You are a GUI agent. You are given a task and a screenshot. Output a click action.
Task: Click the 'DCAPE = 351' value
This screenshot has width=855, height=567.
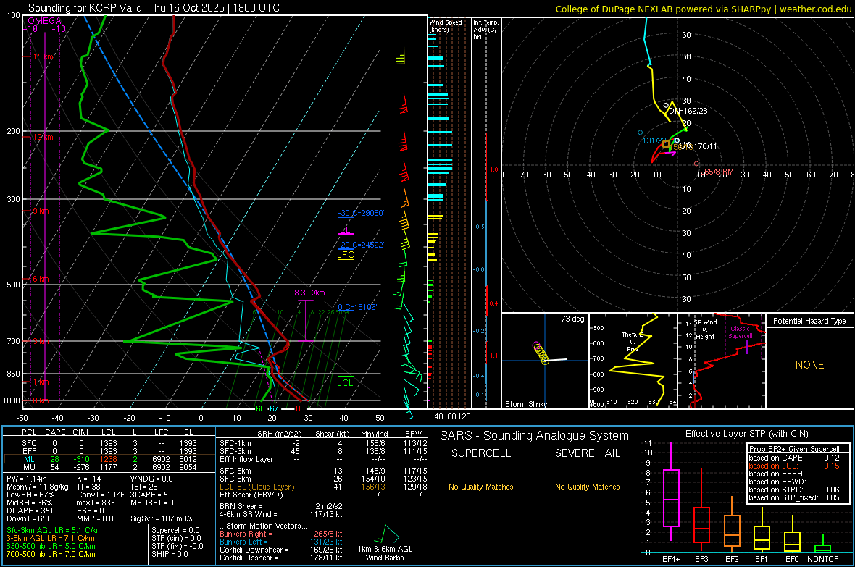pyautogui.click(x=30, y=511)
